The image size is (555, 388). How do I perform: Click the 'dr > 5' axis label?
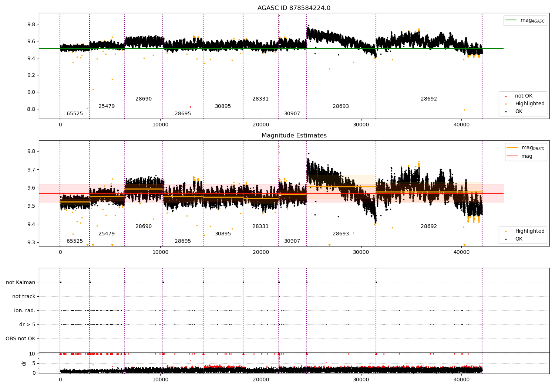click(x=27, y=324)
